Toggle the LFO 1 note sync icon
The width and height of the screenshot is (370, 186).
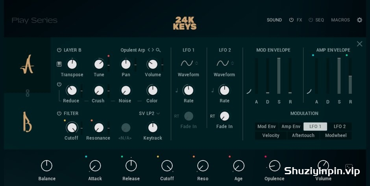176,90
